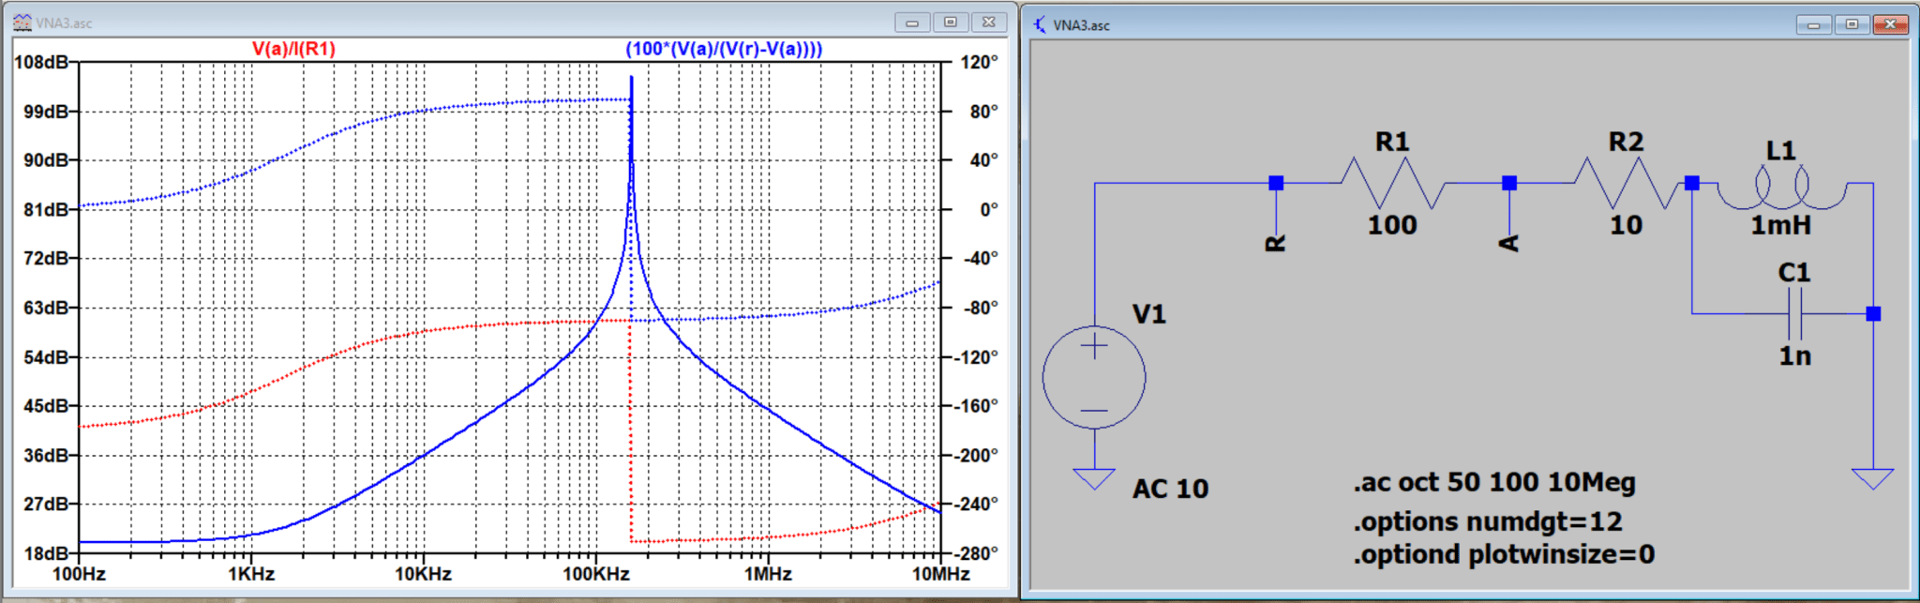Maximize the plot window VNA3.asc
Viewport: 1920px width, 603px height.
[x=950, y=22]
